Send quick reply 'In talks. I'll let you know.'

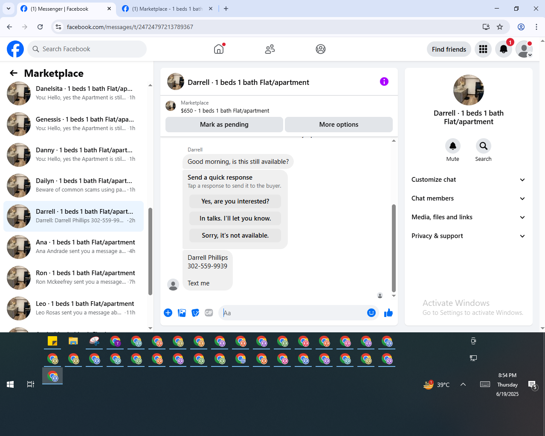coord(235,218)
